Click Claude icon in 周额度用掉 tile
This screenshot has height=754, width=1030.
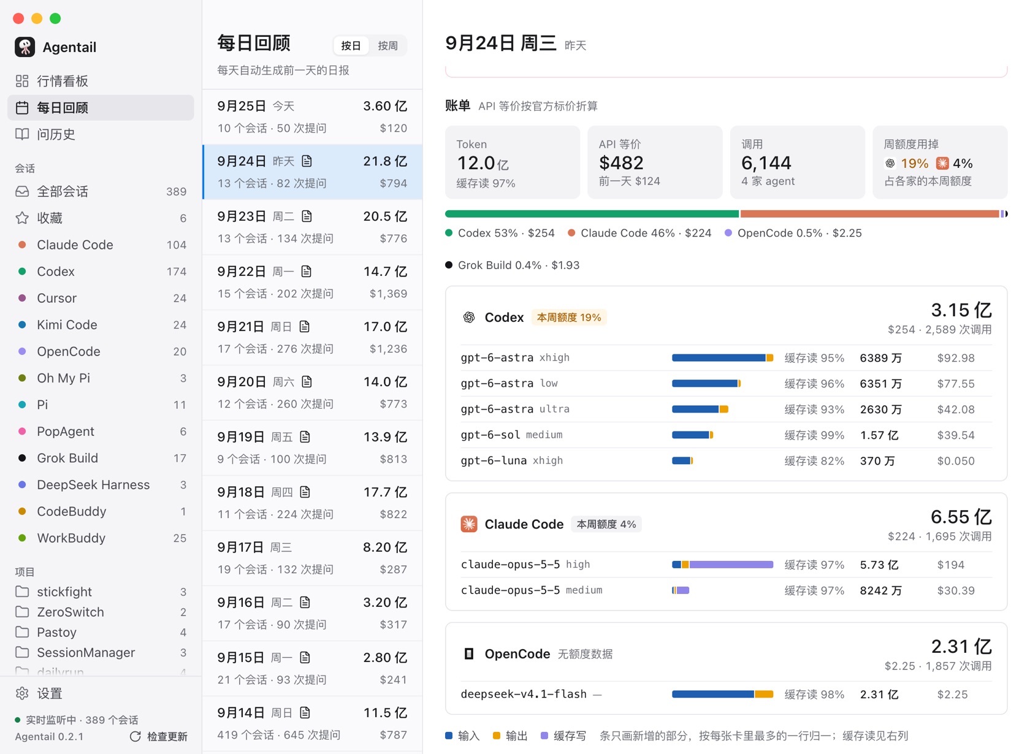coord(942,163)
